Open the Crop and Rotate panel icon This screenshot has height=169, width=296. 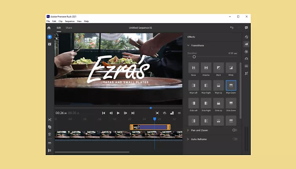click(x=247, y=74)
